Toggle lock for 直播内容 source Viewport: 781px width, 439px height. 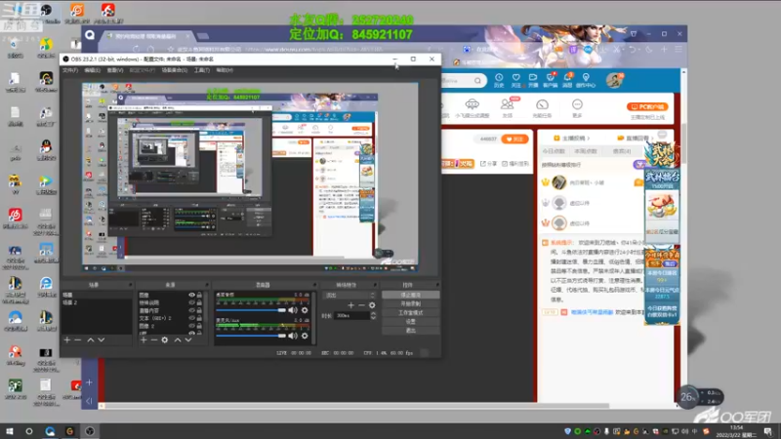coord(199,310)
